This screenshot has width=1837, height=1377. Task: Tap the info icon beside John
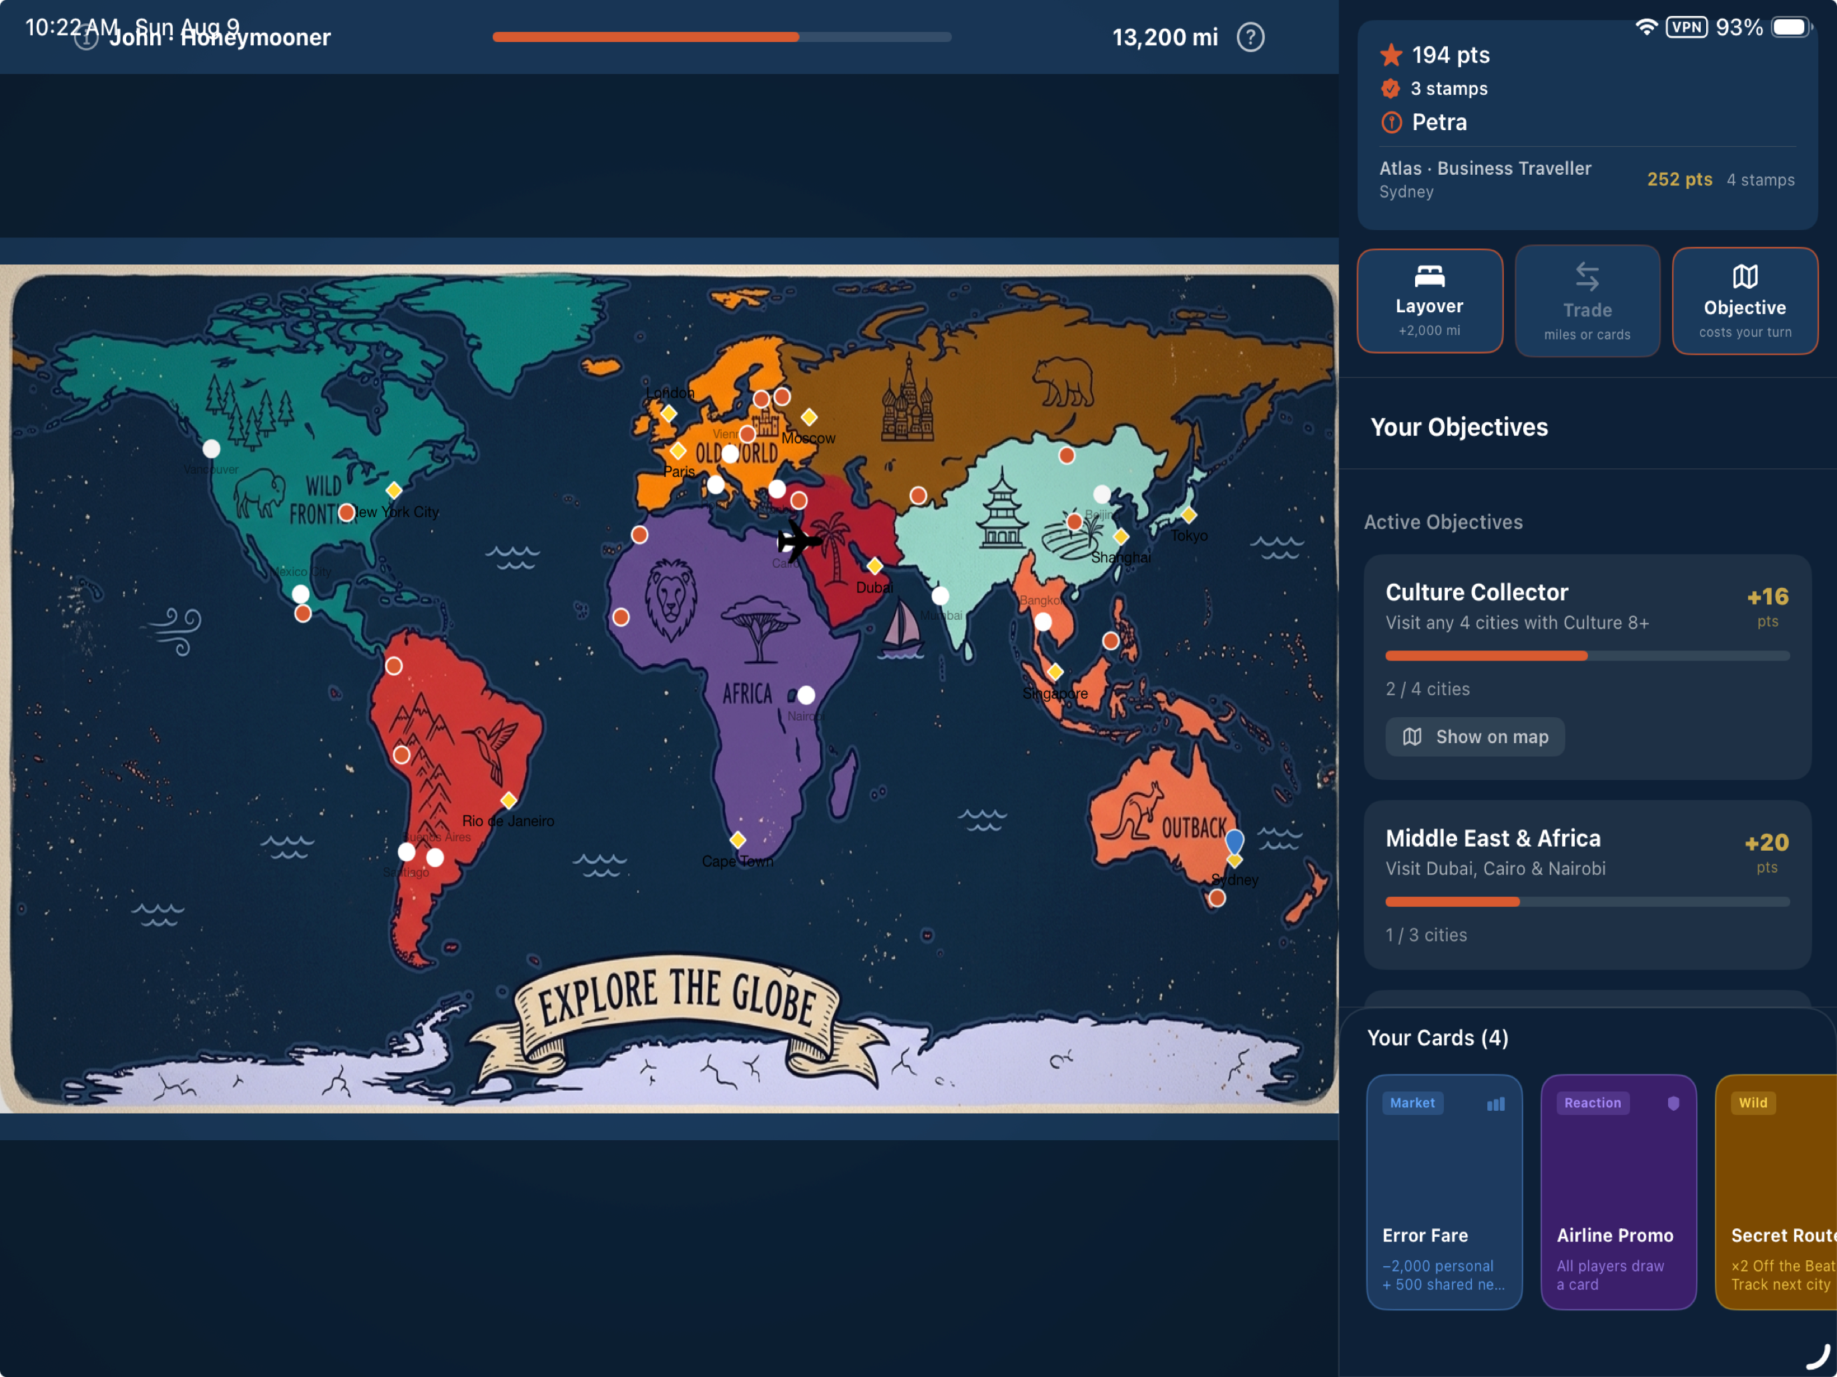click(x=85, y=38)
